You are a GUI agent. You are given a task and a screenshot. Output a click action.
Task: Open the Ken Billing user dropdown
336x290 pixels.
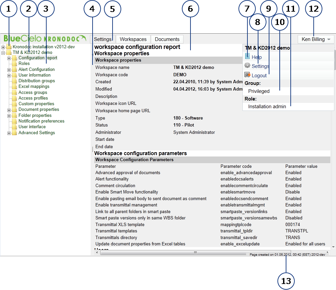316,39
